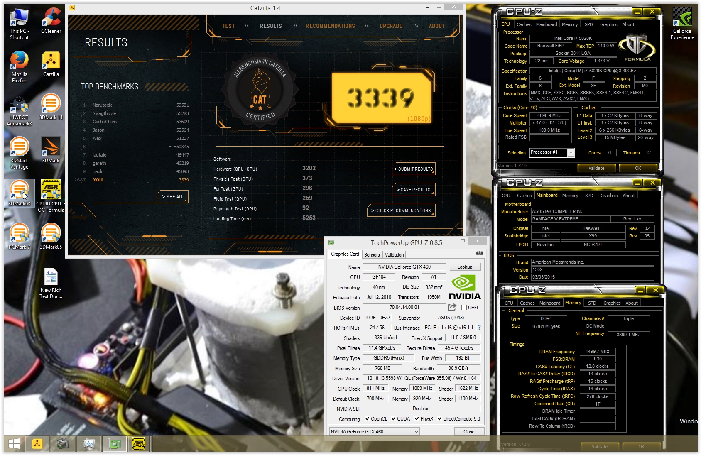701x455 pixels.
Task: Click the Catzilla certified badge
Action: 260,91
